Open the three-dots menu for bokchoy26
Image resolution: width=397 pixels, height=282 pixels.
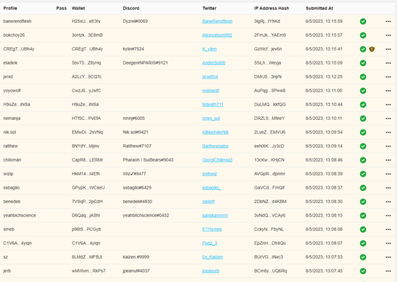(x=388, y=35)
